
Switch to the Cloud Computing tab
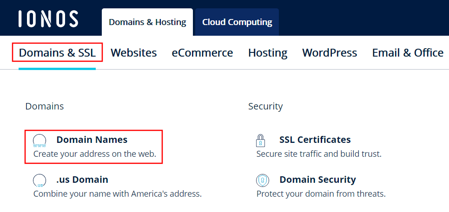[x=237, y=22]
